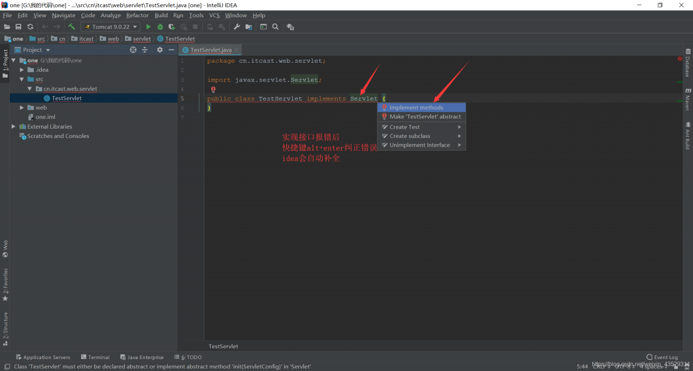Close the TestServlet.java tab
Image resolution: width=693 pixels, height=371 pixels.
pos(237,50)
